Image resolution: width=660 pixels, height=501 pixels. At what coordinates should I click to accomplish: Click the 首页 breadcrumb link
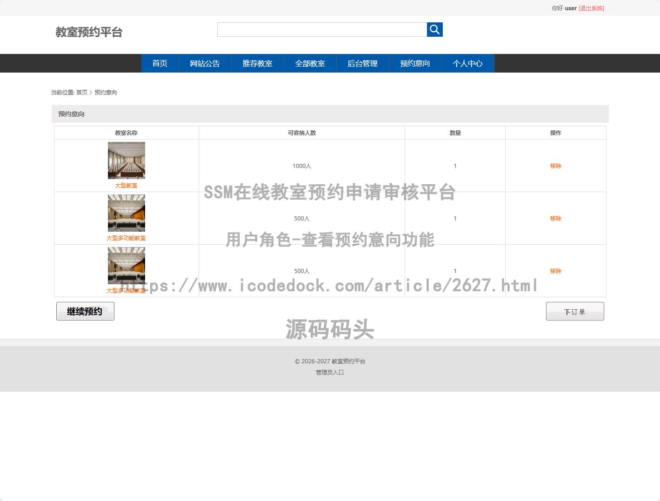coord(82,93)
